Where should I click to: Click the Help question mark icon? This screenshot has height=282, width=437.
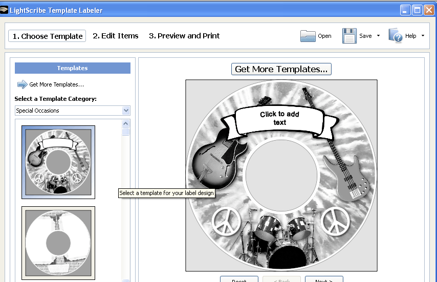point(396,35)
